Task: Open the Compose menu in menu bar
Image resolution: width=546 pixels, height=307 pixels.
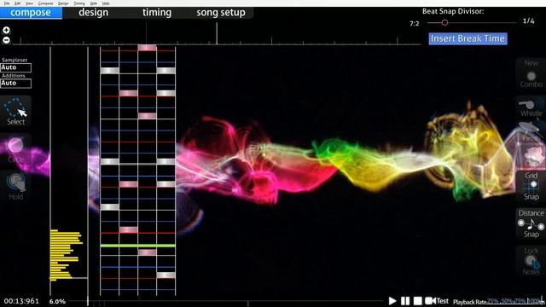Action: (x=45, y=3)
